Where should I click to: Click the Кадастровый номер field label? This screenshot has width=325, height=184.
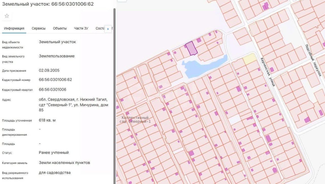coord(16,80)
